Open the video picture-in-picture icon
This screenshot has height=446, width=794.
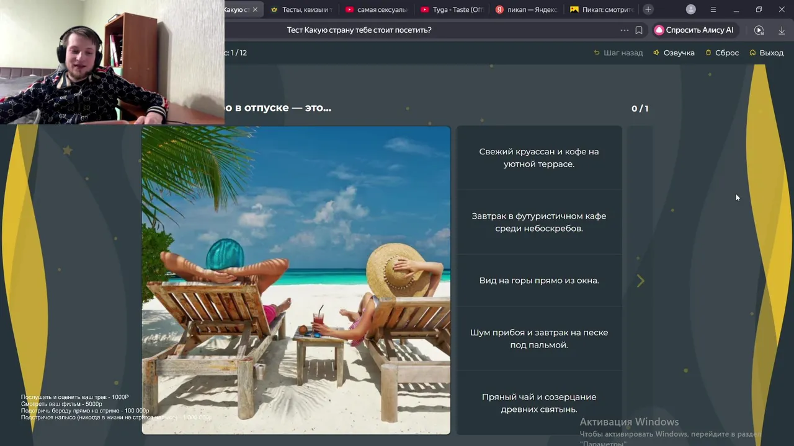[x=759, y=30]
